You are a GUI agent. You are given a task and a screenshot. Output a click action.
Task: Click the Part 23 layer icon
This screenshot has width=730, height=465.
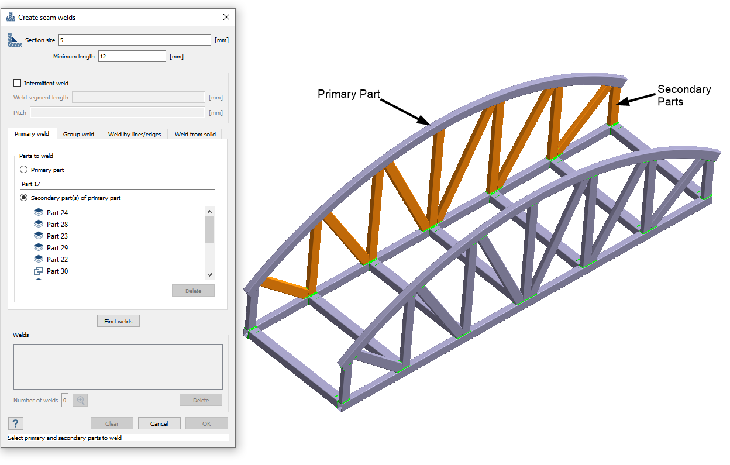39,236
